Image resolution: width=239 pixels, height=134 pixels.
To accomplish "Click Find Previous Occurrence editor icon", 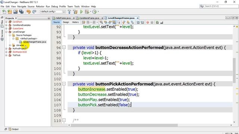I will tap(105, 22).
